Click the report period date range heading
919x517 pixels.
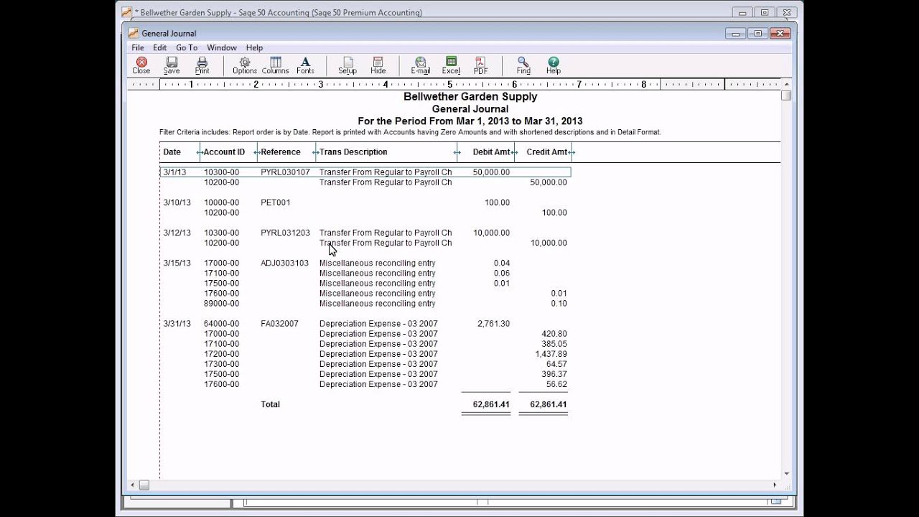(470, 121)
